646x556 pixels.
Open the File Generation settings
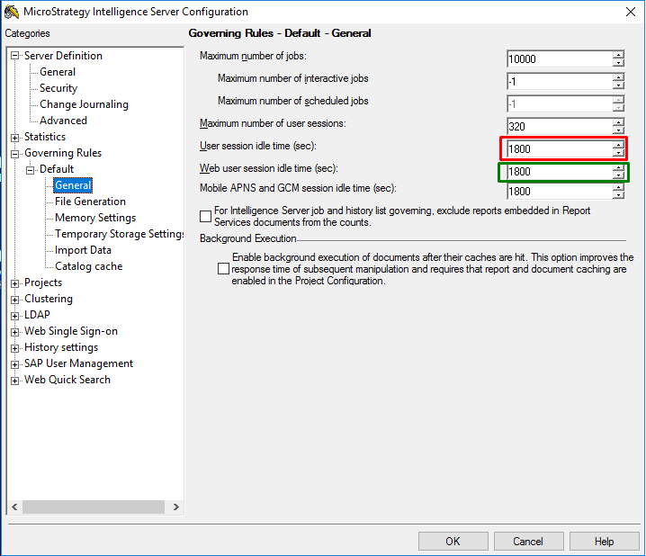(90, 202)
